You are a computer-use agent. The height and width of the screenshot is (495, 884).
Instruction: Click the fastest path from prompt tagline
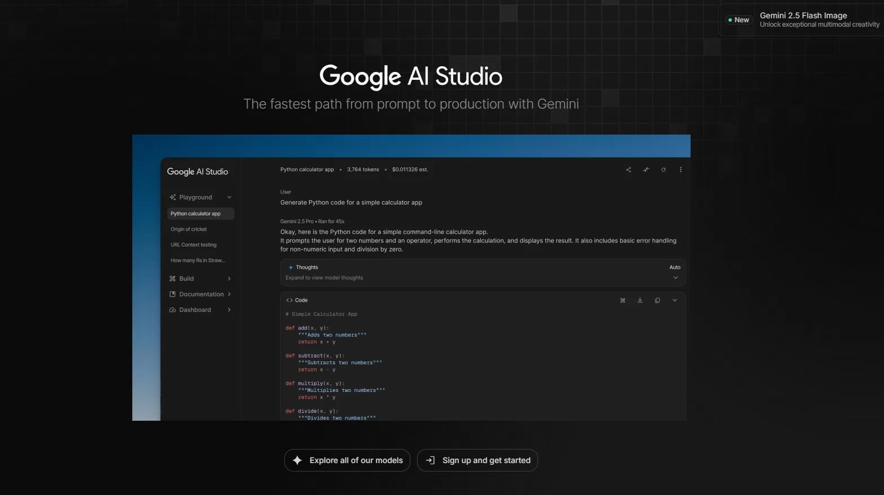[x=411, y=104]
